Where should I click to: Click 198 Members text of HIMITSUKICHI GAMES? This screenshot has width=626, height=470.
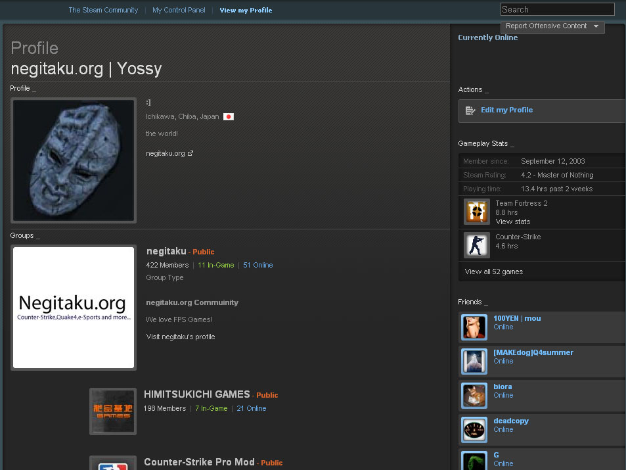coord(164,408)
